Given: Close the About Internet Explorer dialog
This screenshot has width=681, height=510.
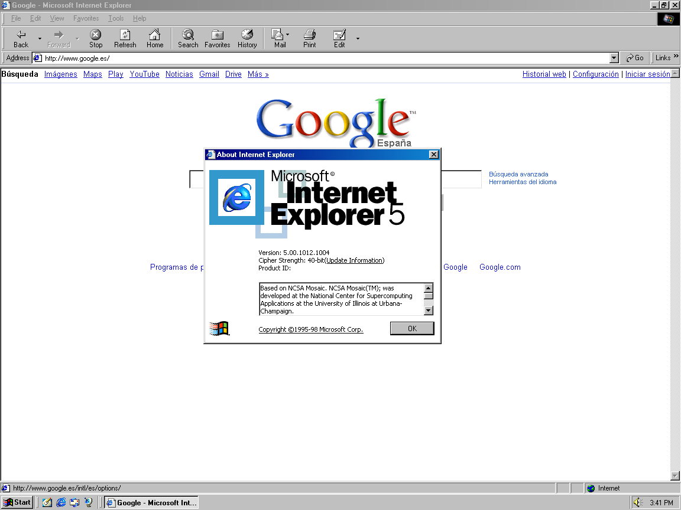Looking at the screenshot, I should [433, 155].
